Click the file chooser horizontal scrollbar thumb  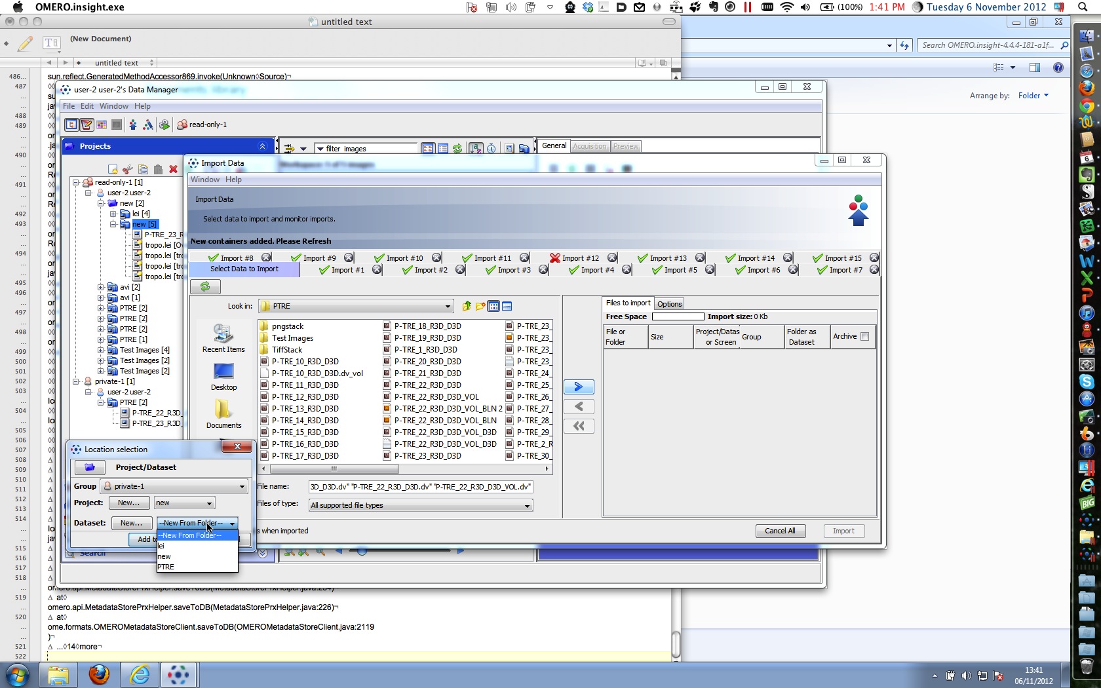[334, 468]
